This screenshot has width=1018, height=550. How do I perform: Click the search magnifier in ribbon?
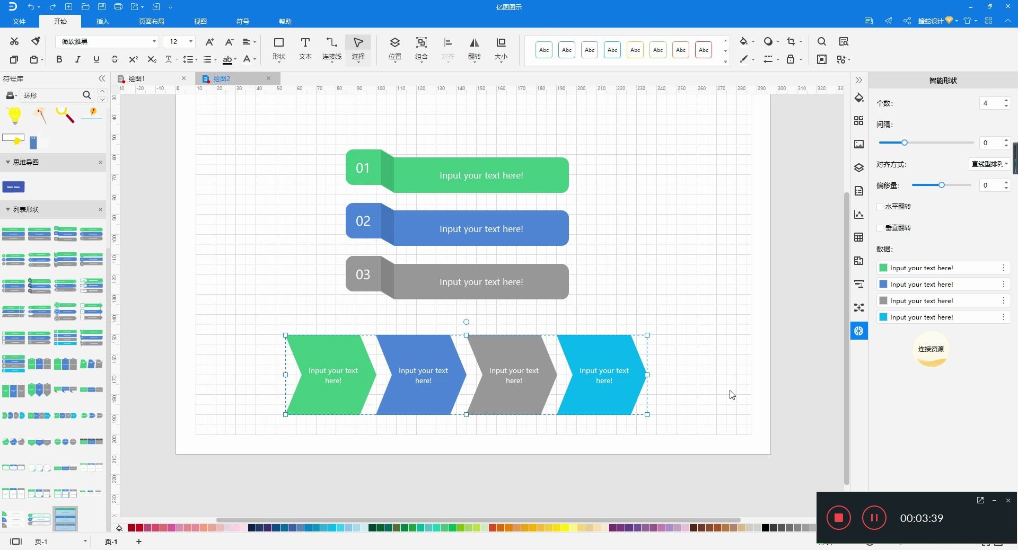pyautogui.click(x=822, y=41)
